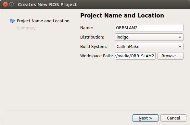Click the Build System: label
The width and height of the screenshot is (190, 125).
pos(94,47)
